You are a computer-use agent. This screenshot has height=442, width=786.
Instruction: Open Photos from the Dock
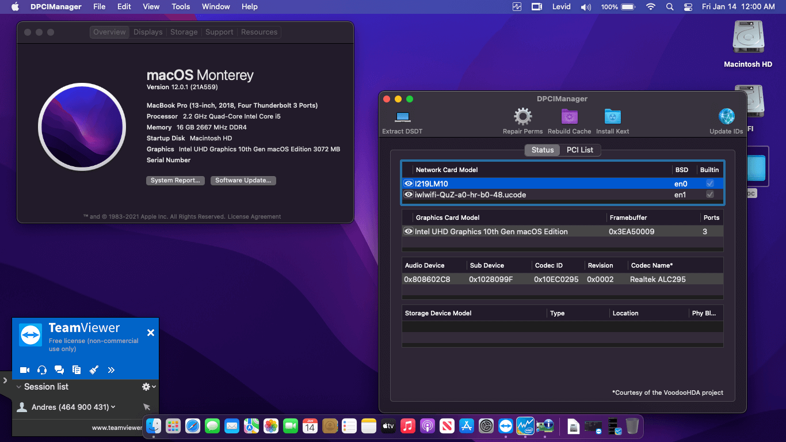(271, 426)
